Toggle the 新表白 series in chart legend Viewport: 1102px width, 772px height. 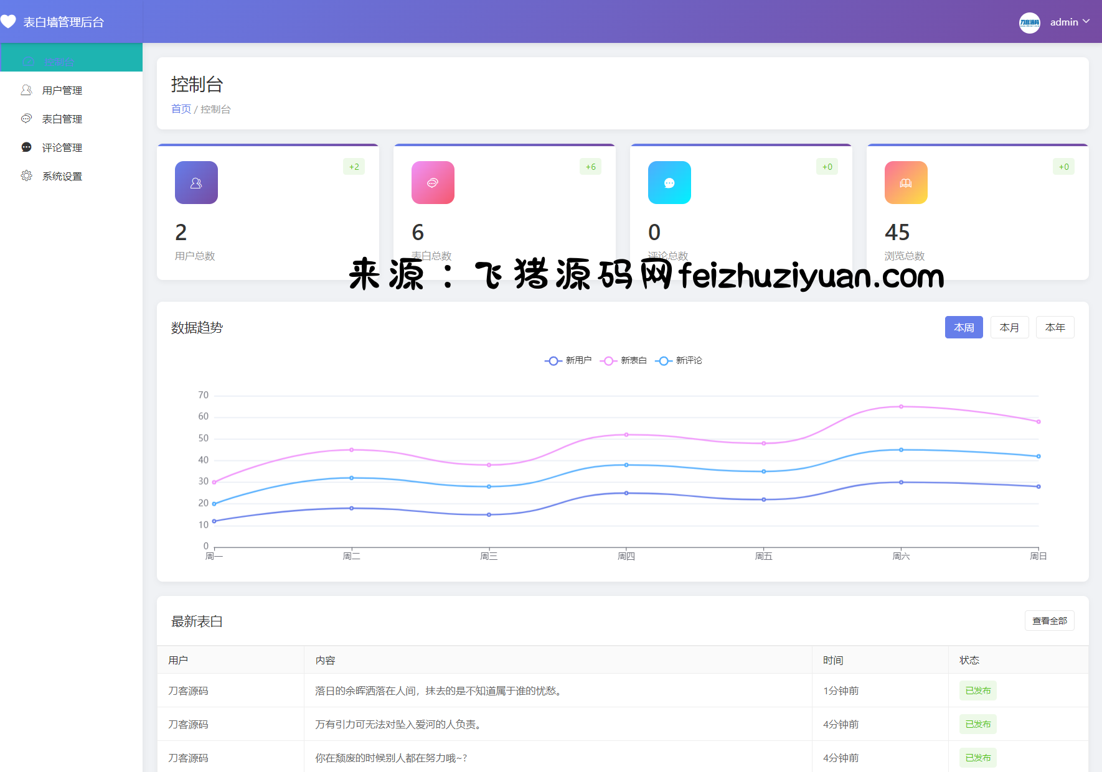tap(623, 361)
